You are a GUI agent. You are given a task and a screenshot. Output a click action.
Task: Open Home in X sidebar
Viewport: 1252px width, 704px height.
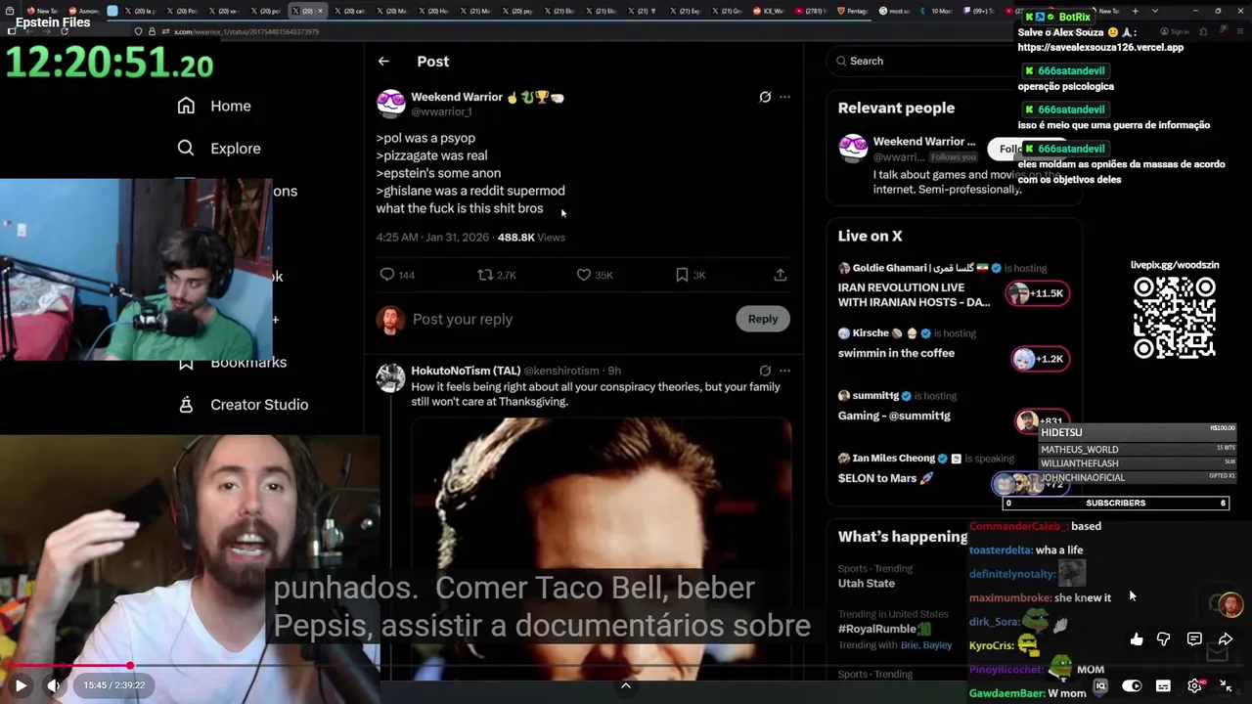click(214, 106)
